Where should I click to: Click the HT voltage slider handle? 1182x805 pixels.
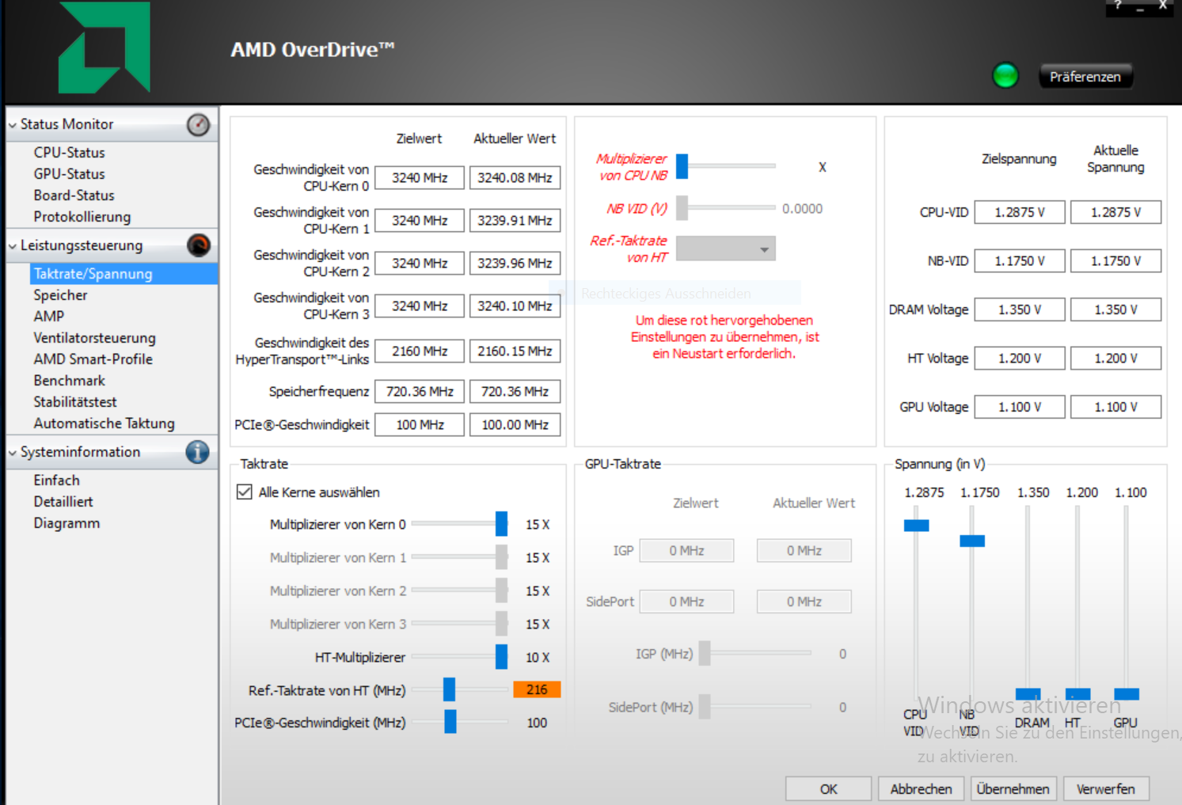[x=1077, y=694]
